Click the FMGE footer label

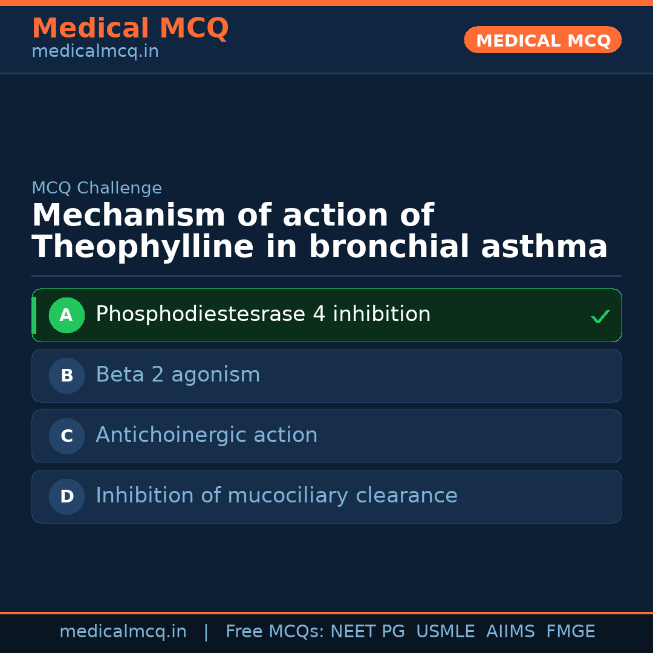point(570,632)
